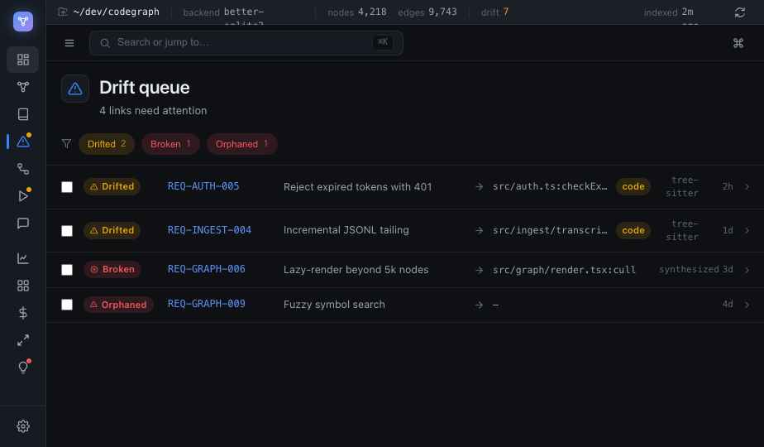764x447 pixels.
Task: Expand the REQ-GRAPH-009 row chevron
Action: [x=747, y=305]
